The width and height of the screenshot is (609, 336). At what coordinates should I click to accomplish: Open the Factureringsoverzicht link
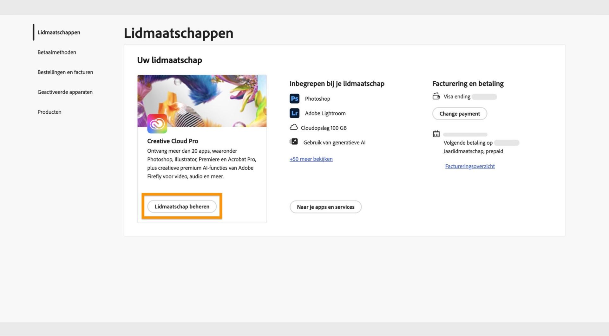click(x=470, y=166)
